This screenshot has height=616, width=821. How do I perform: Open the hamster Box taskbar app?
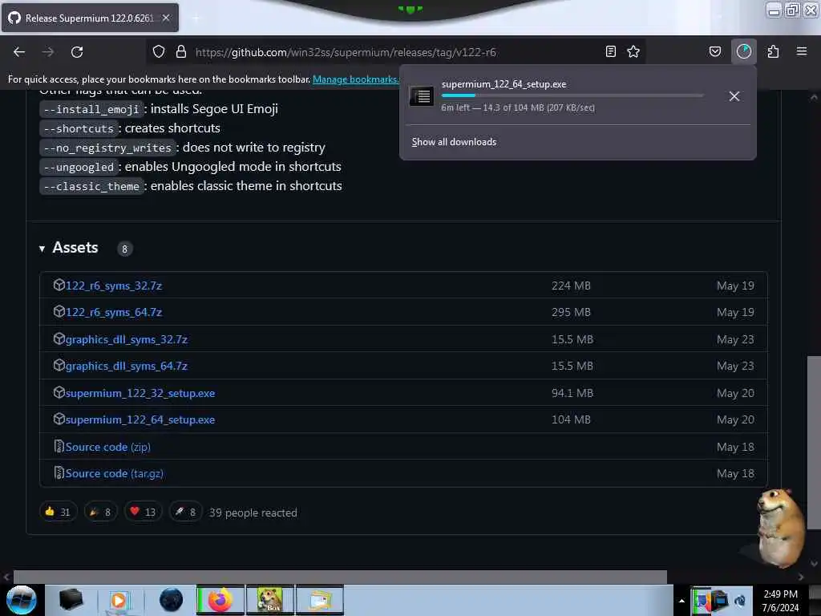(x=270, y=600)
